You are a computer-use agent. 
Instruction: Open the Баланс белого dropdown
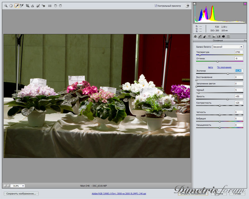tap(228, 47)
